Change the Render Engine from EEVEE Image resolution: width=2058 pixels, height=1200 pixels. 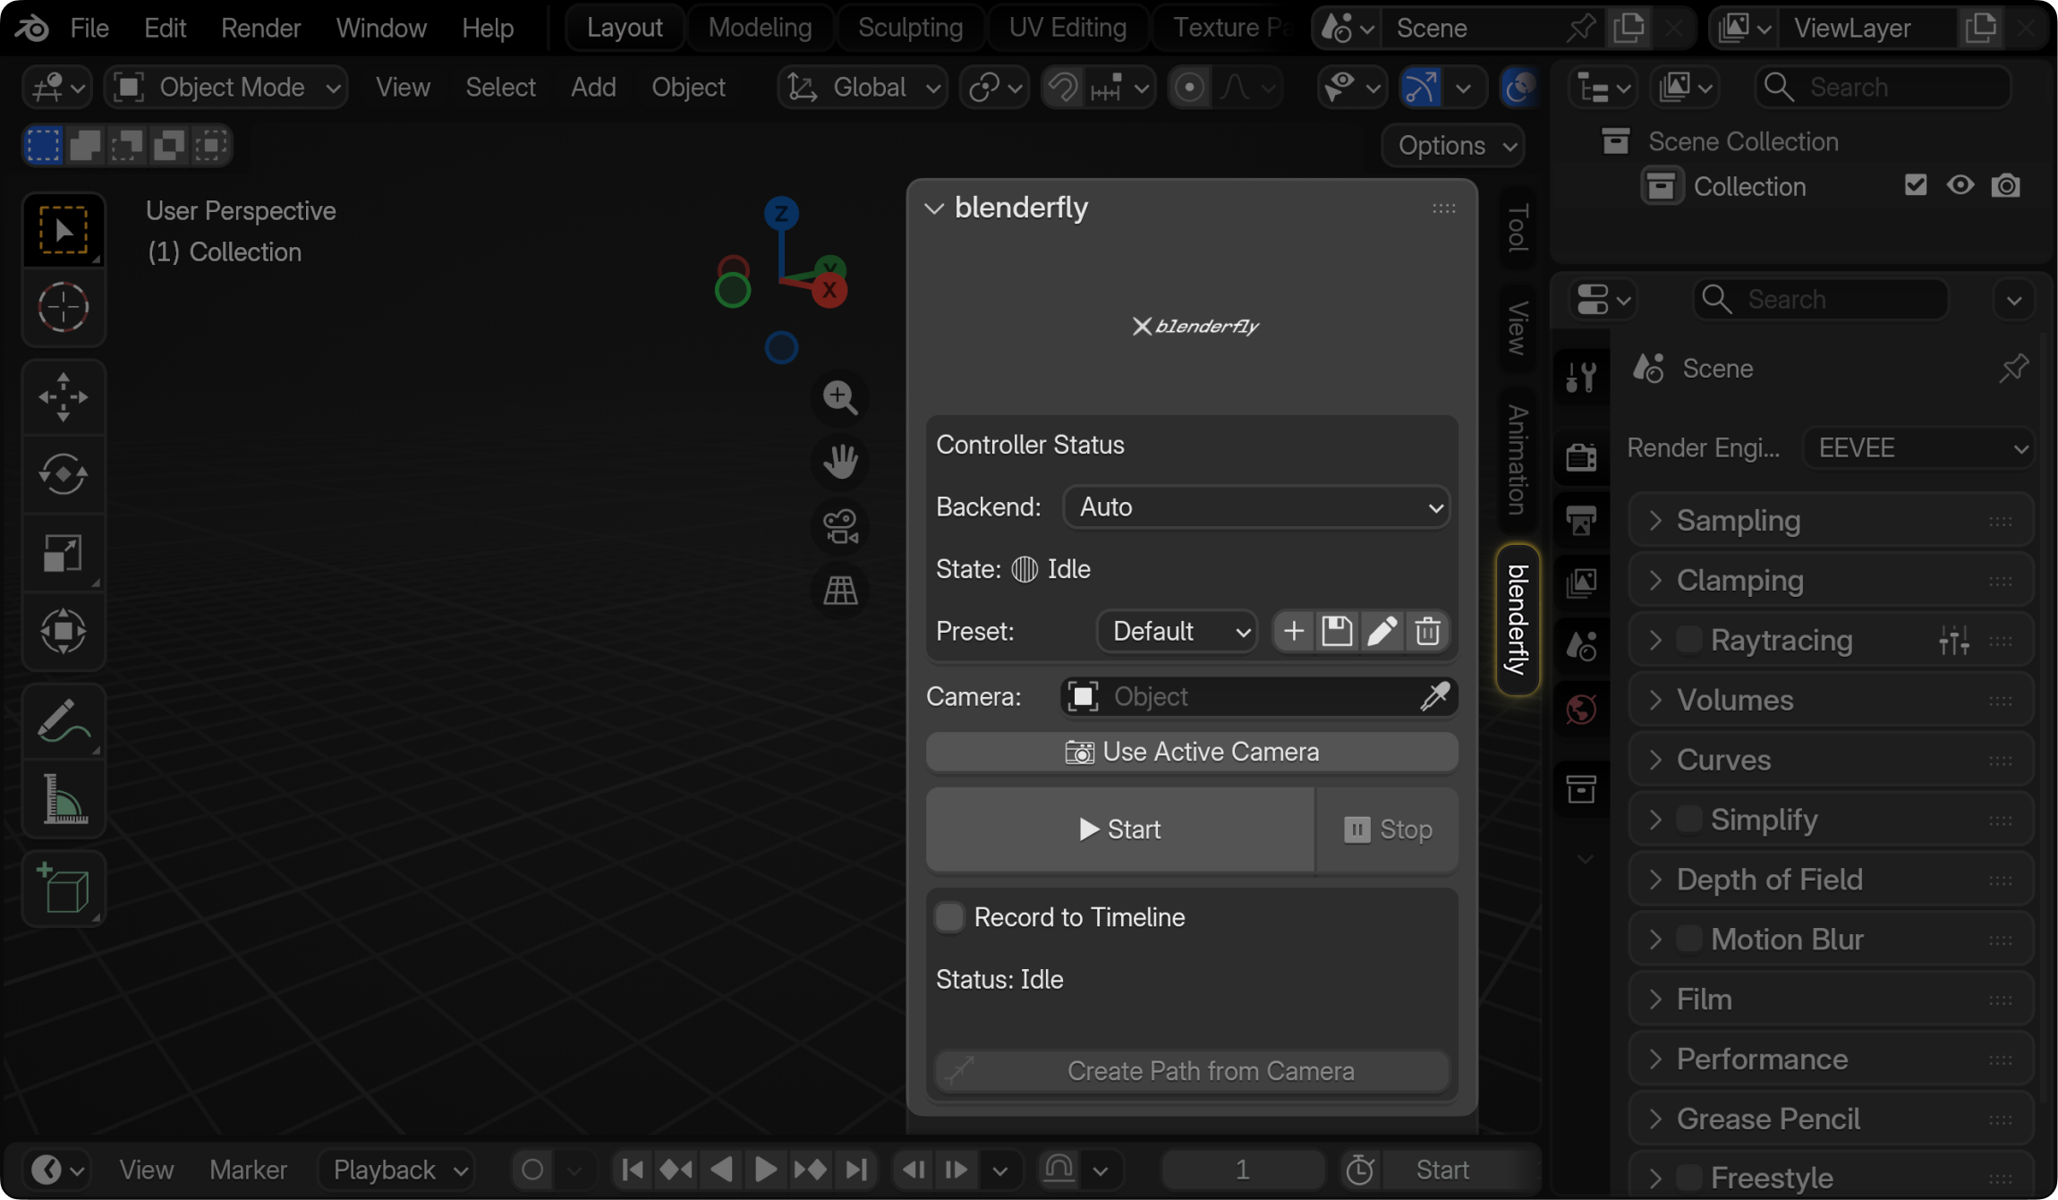click(1918, 447)
